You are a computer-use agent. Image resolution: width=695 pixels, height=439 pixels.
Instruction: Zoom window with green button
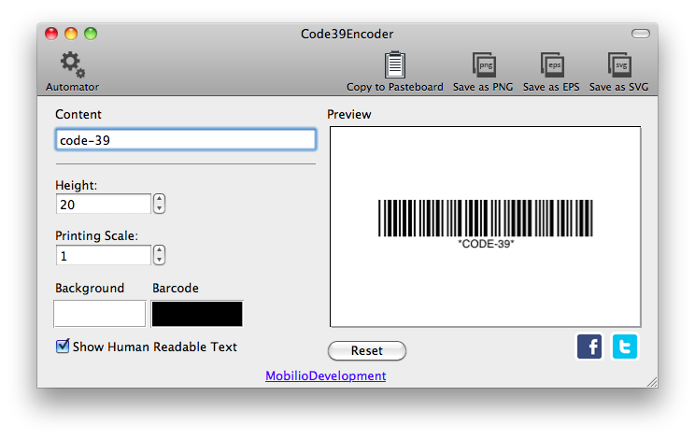(91, 34)
